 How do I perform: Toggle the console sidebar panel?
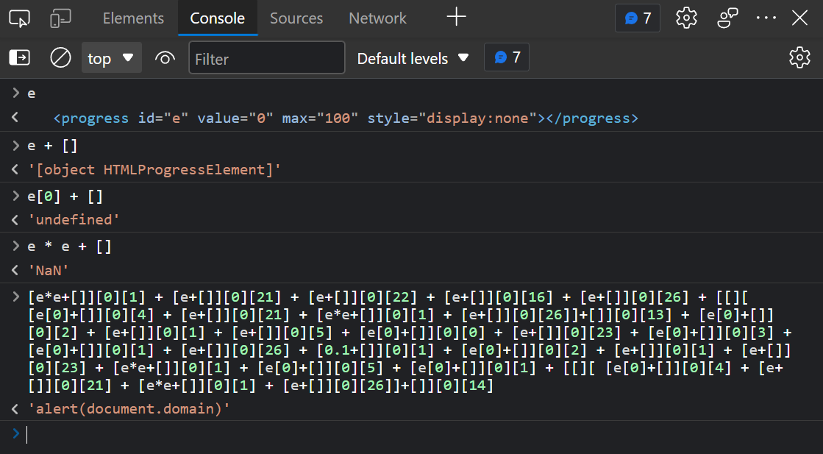pyautogui.click(x=19, y=57)
